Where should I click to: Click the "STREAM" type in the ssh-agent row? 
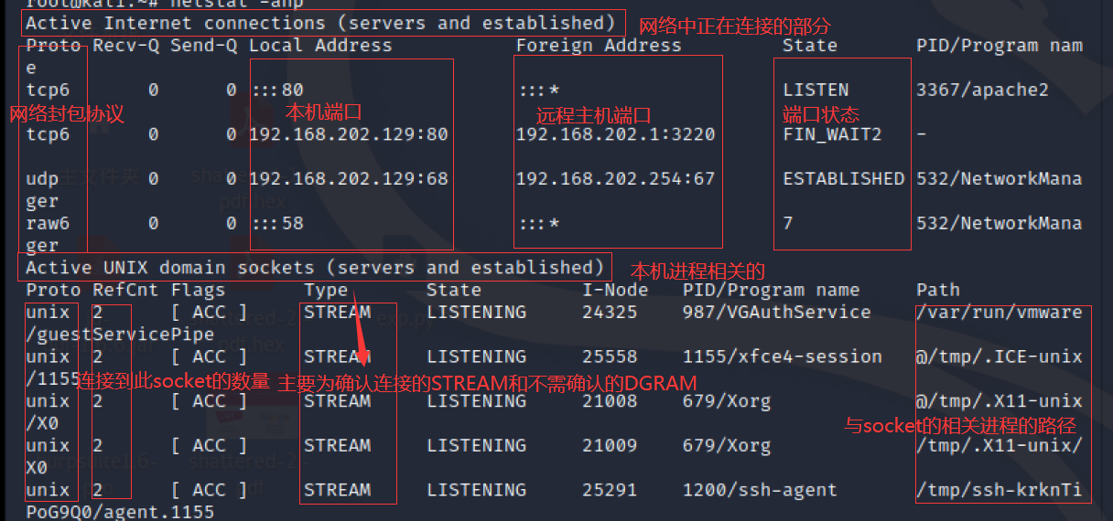pos(337,490)
